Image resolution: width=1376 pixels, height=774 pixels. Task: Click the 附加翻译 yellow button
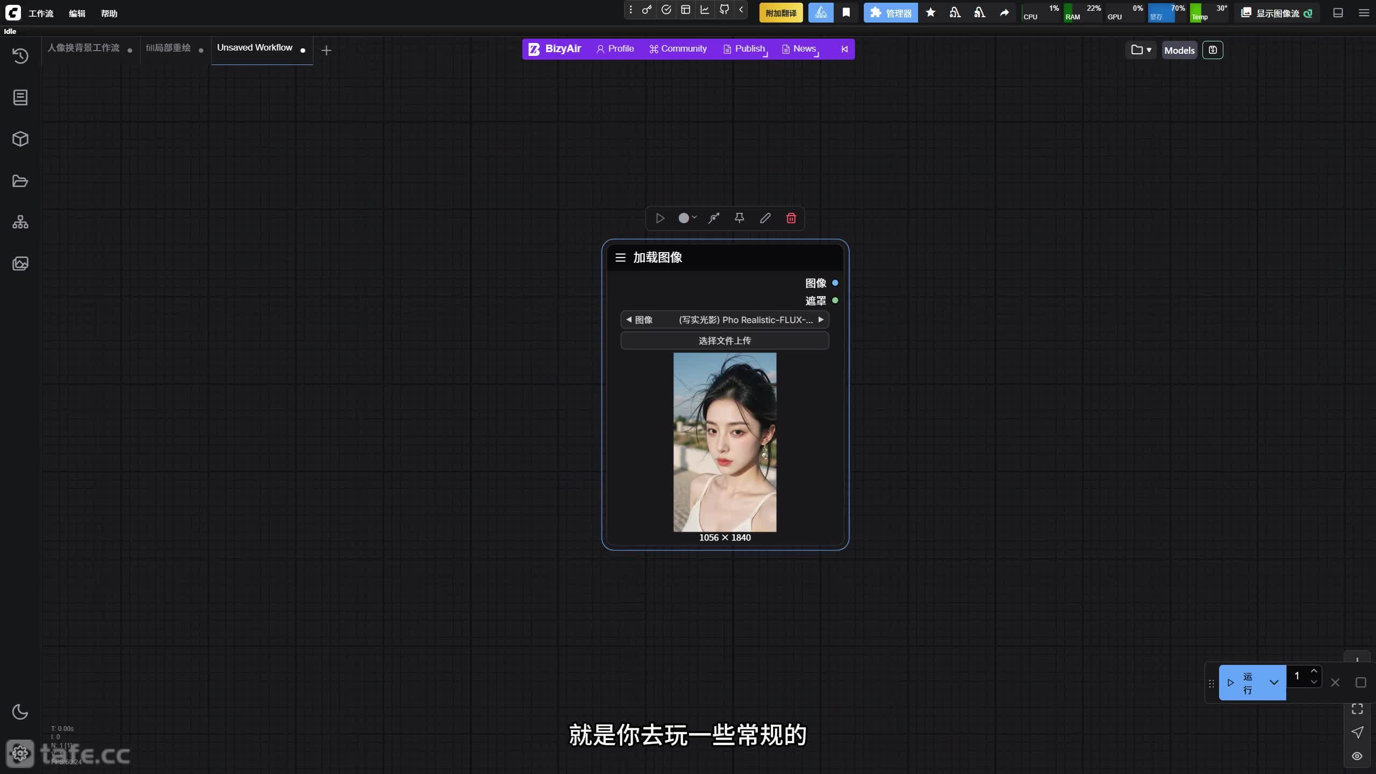(781, 13)
